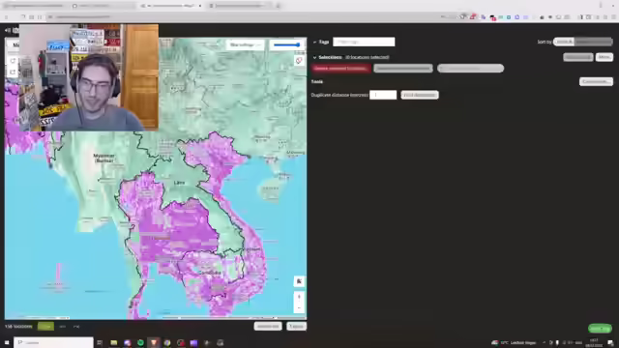Click the Commands button beside Tools
Screen dimensions: 619x348
(596, 81)
